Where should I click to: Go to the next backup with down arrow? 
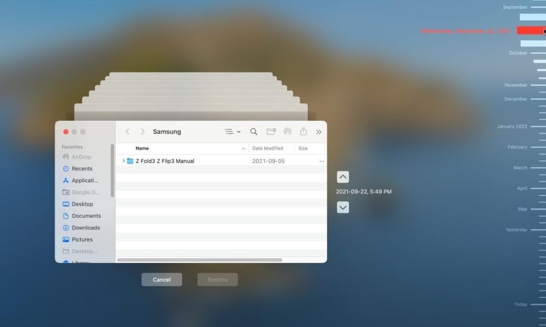coord(343,207)
